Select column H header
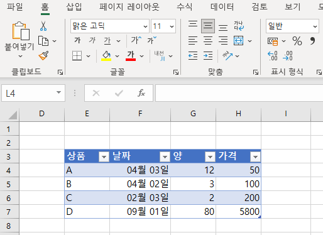323x235 pixels. tap(238, 114)
